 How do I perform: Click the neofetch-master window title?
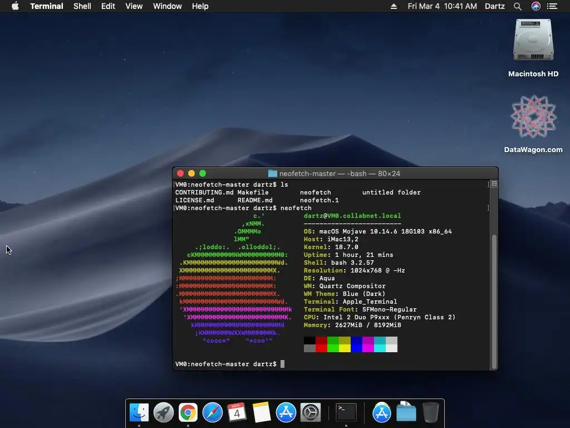pos(340,174)
